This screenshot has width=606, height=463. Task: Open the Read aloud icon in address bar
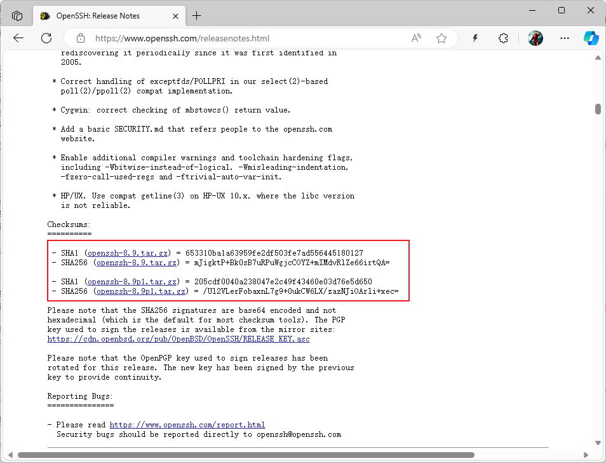[x=416, y=38]
